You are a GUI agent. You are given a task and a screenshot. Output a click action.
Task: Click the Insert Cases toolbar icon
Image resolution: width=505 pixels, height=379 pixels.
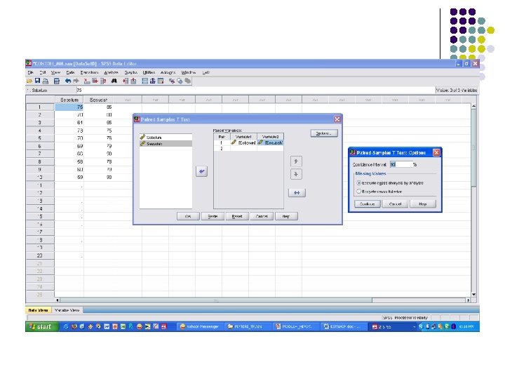pyautogui.click(x=126, y=81)
